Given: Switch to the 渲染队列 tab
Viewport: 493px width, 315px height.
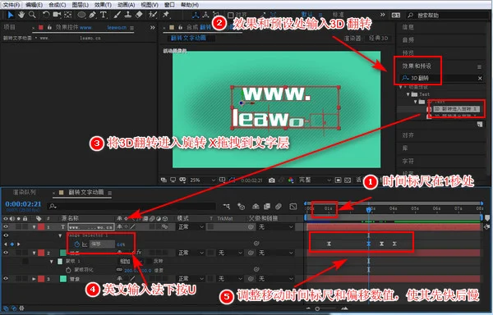Looking at the screenshot, I should 24,192.
